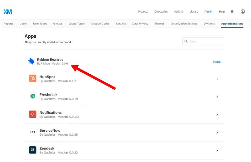This screenshot has width=251, height=162.
Task: Select the App Integrations tab
Action: point(232,24)
